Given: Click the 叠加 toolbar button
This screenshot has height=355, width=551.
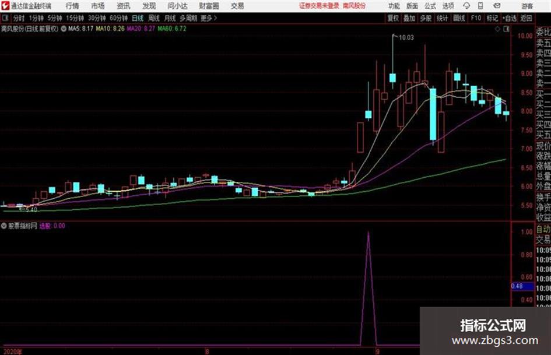Looking at the screenshot, I should pyautogui.click(x=409, y=18).
